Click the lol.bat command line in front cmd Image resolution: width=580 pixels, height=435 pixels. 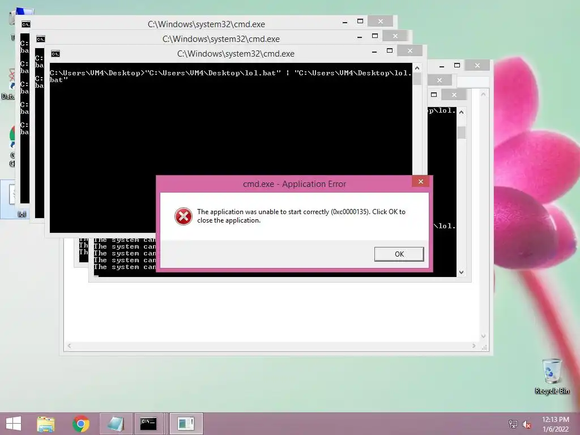point(231,76)
